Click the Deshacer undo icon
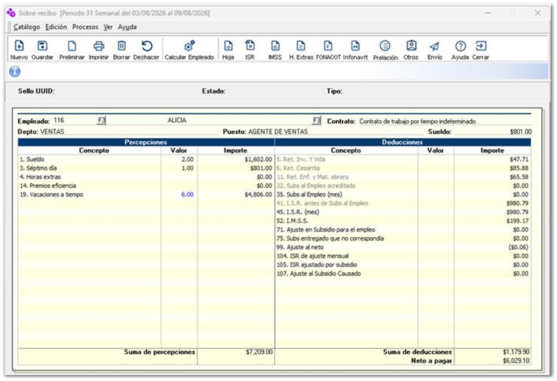Viewport: 557px width, 381px height. click(146, 46)
